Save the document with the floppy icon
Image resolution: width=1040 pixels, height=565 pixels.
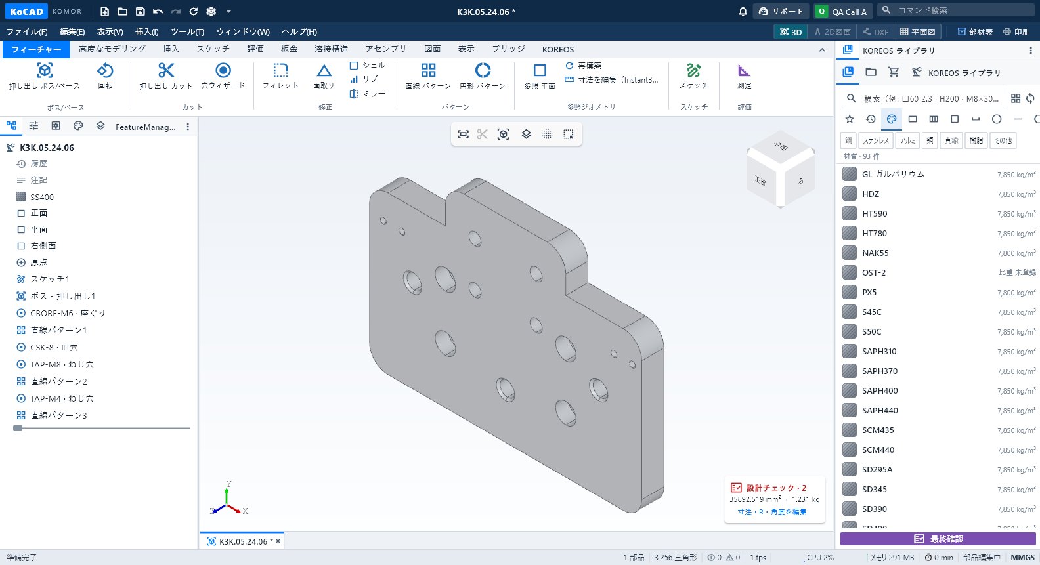140,11
